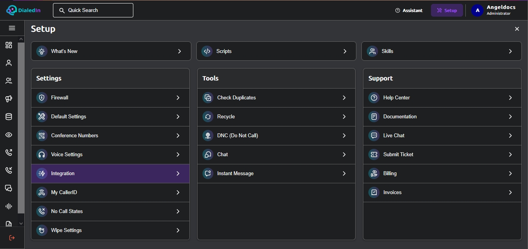528x249 pixels.
Task: Open the eye monitor icon in sidebar
Action: 9,135
